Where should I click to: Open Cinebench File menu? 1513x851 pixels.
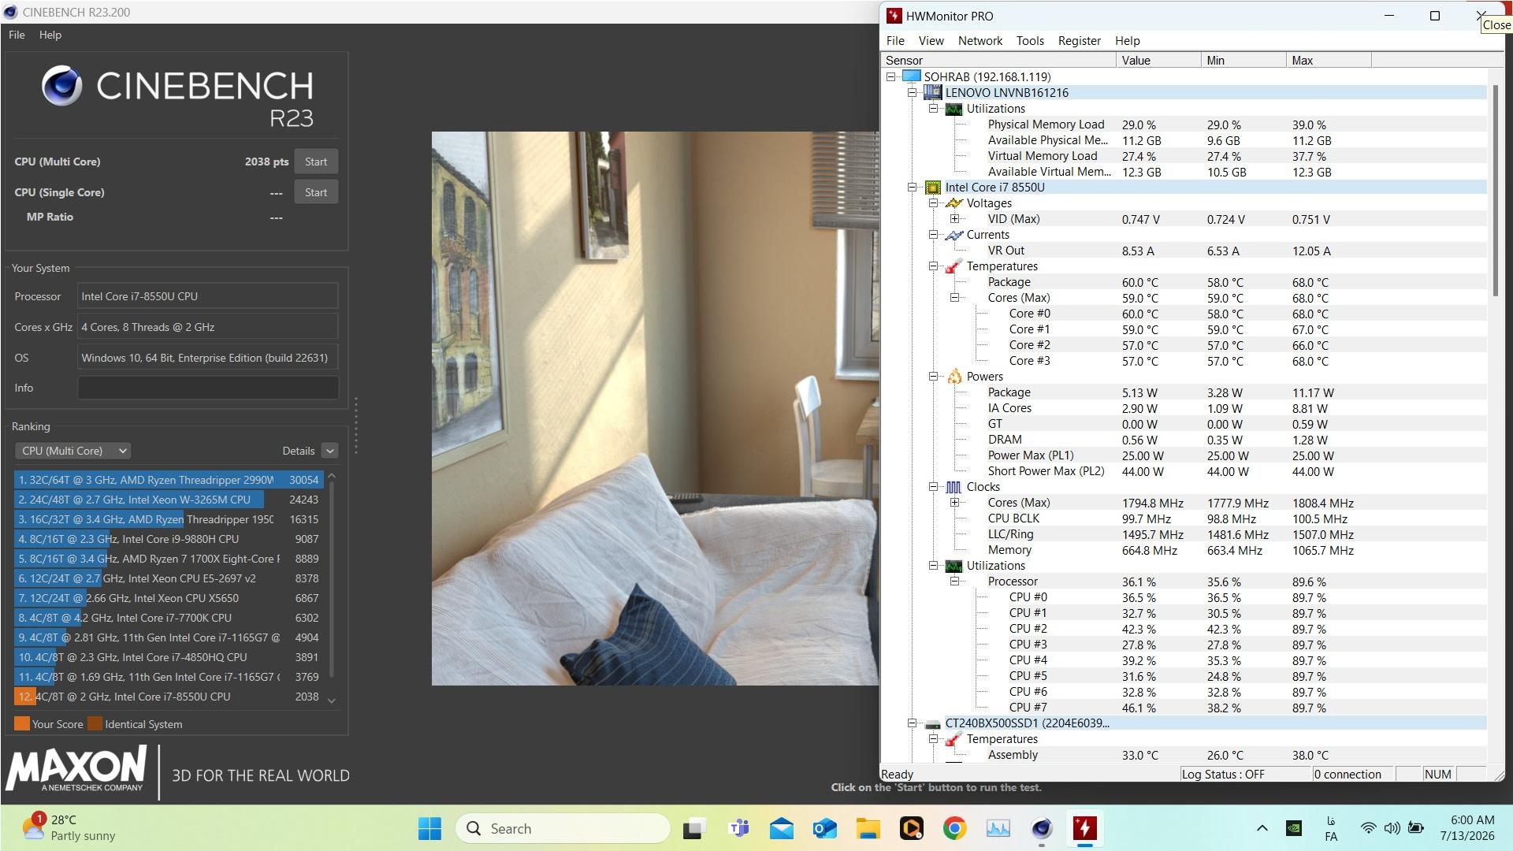[x=17, y=35]
